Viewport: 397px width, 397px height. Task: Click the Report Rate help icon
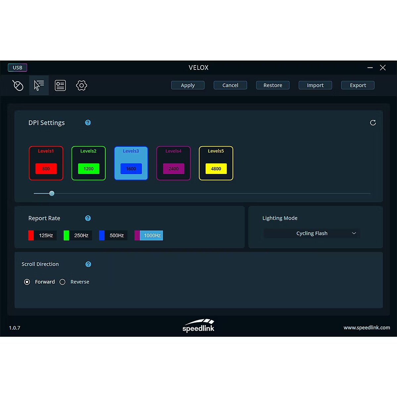pyautogui.click(x=88, y=218)
